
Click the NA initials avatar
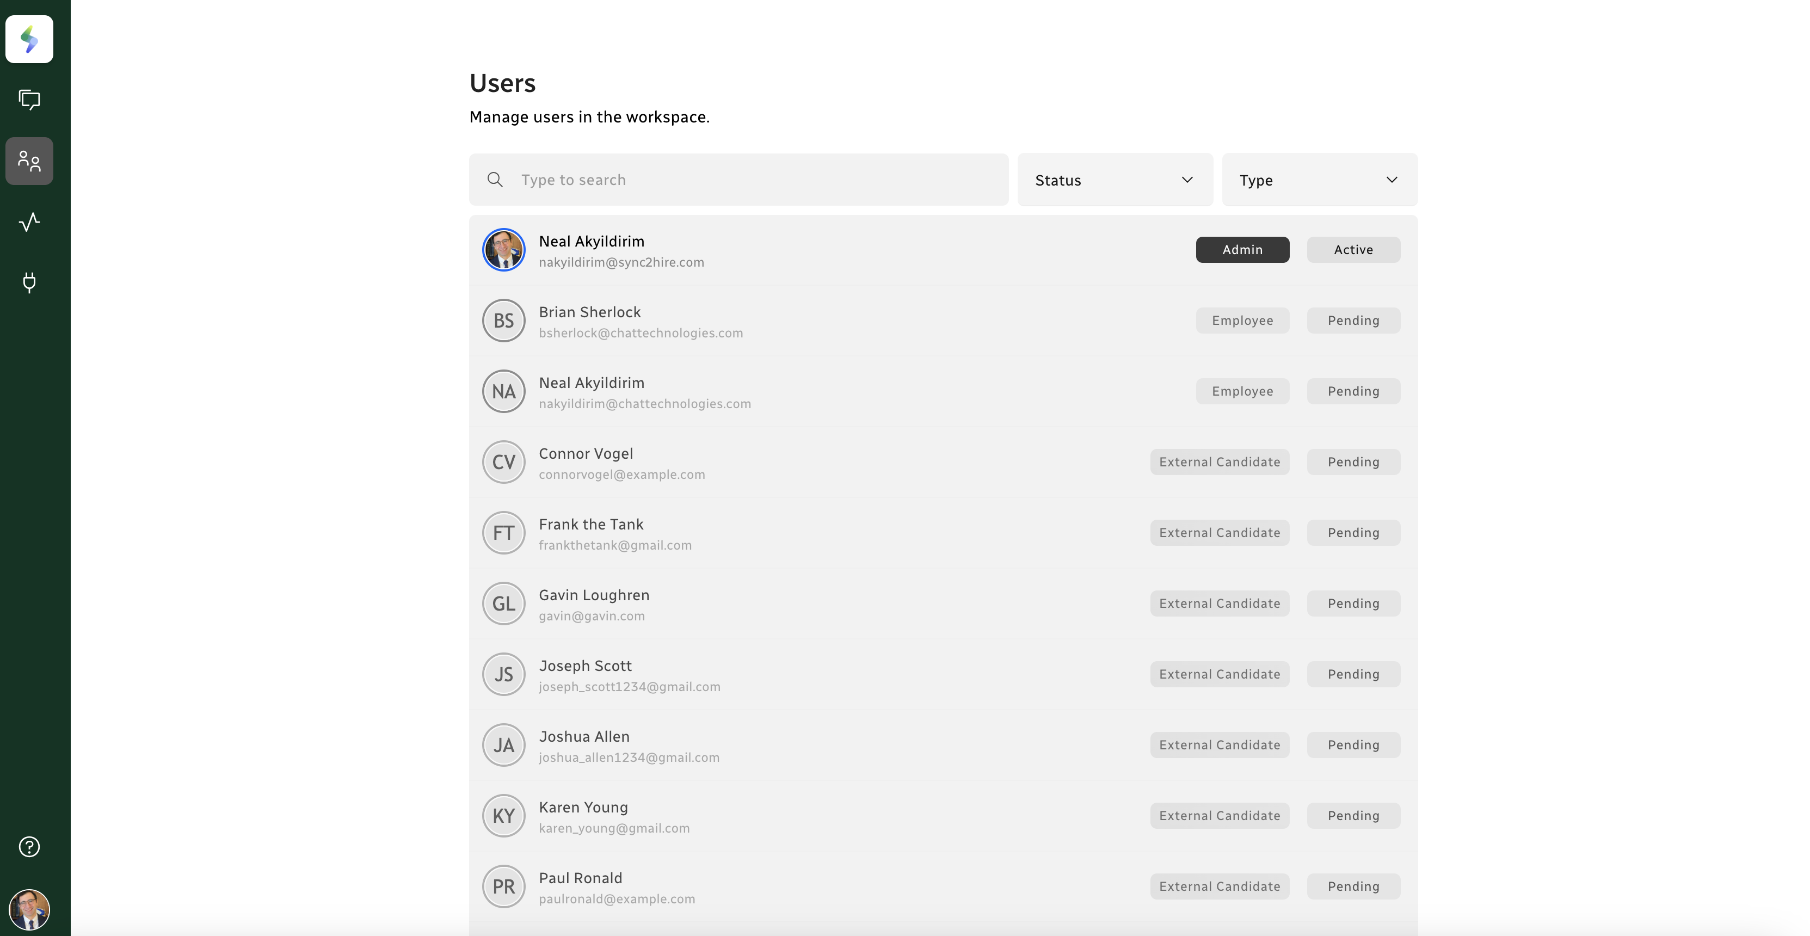click(504, 391)
